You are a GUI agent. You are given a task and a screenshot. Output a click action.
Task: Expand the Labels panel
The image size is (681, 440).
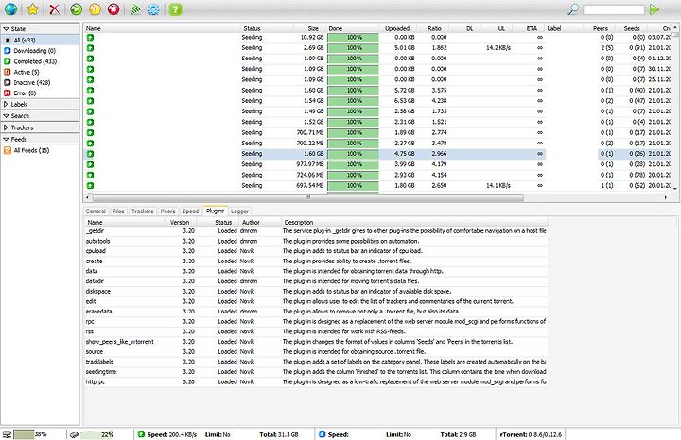point(40,104)
